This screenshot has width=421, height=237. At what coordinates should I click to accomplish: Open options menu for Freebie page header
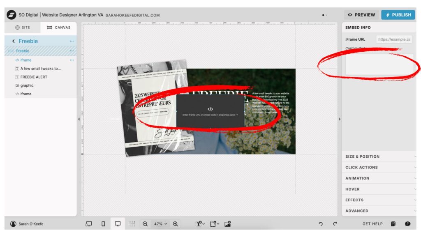pyautogui.click(x=72, y=41)
